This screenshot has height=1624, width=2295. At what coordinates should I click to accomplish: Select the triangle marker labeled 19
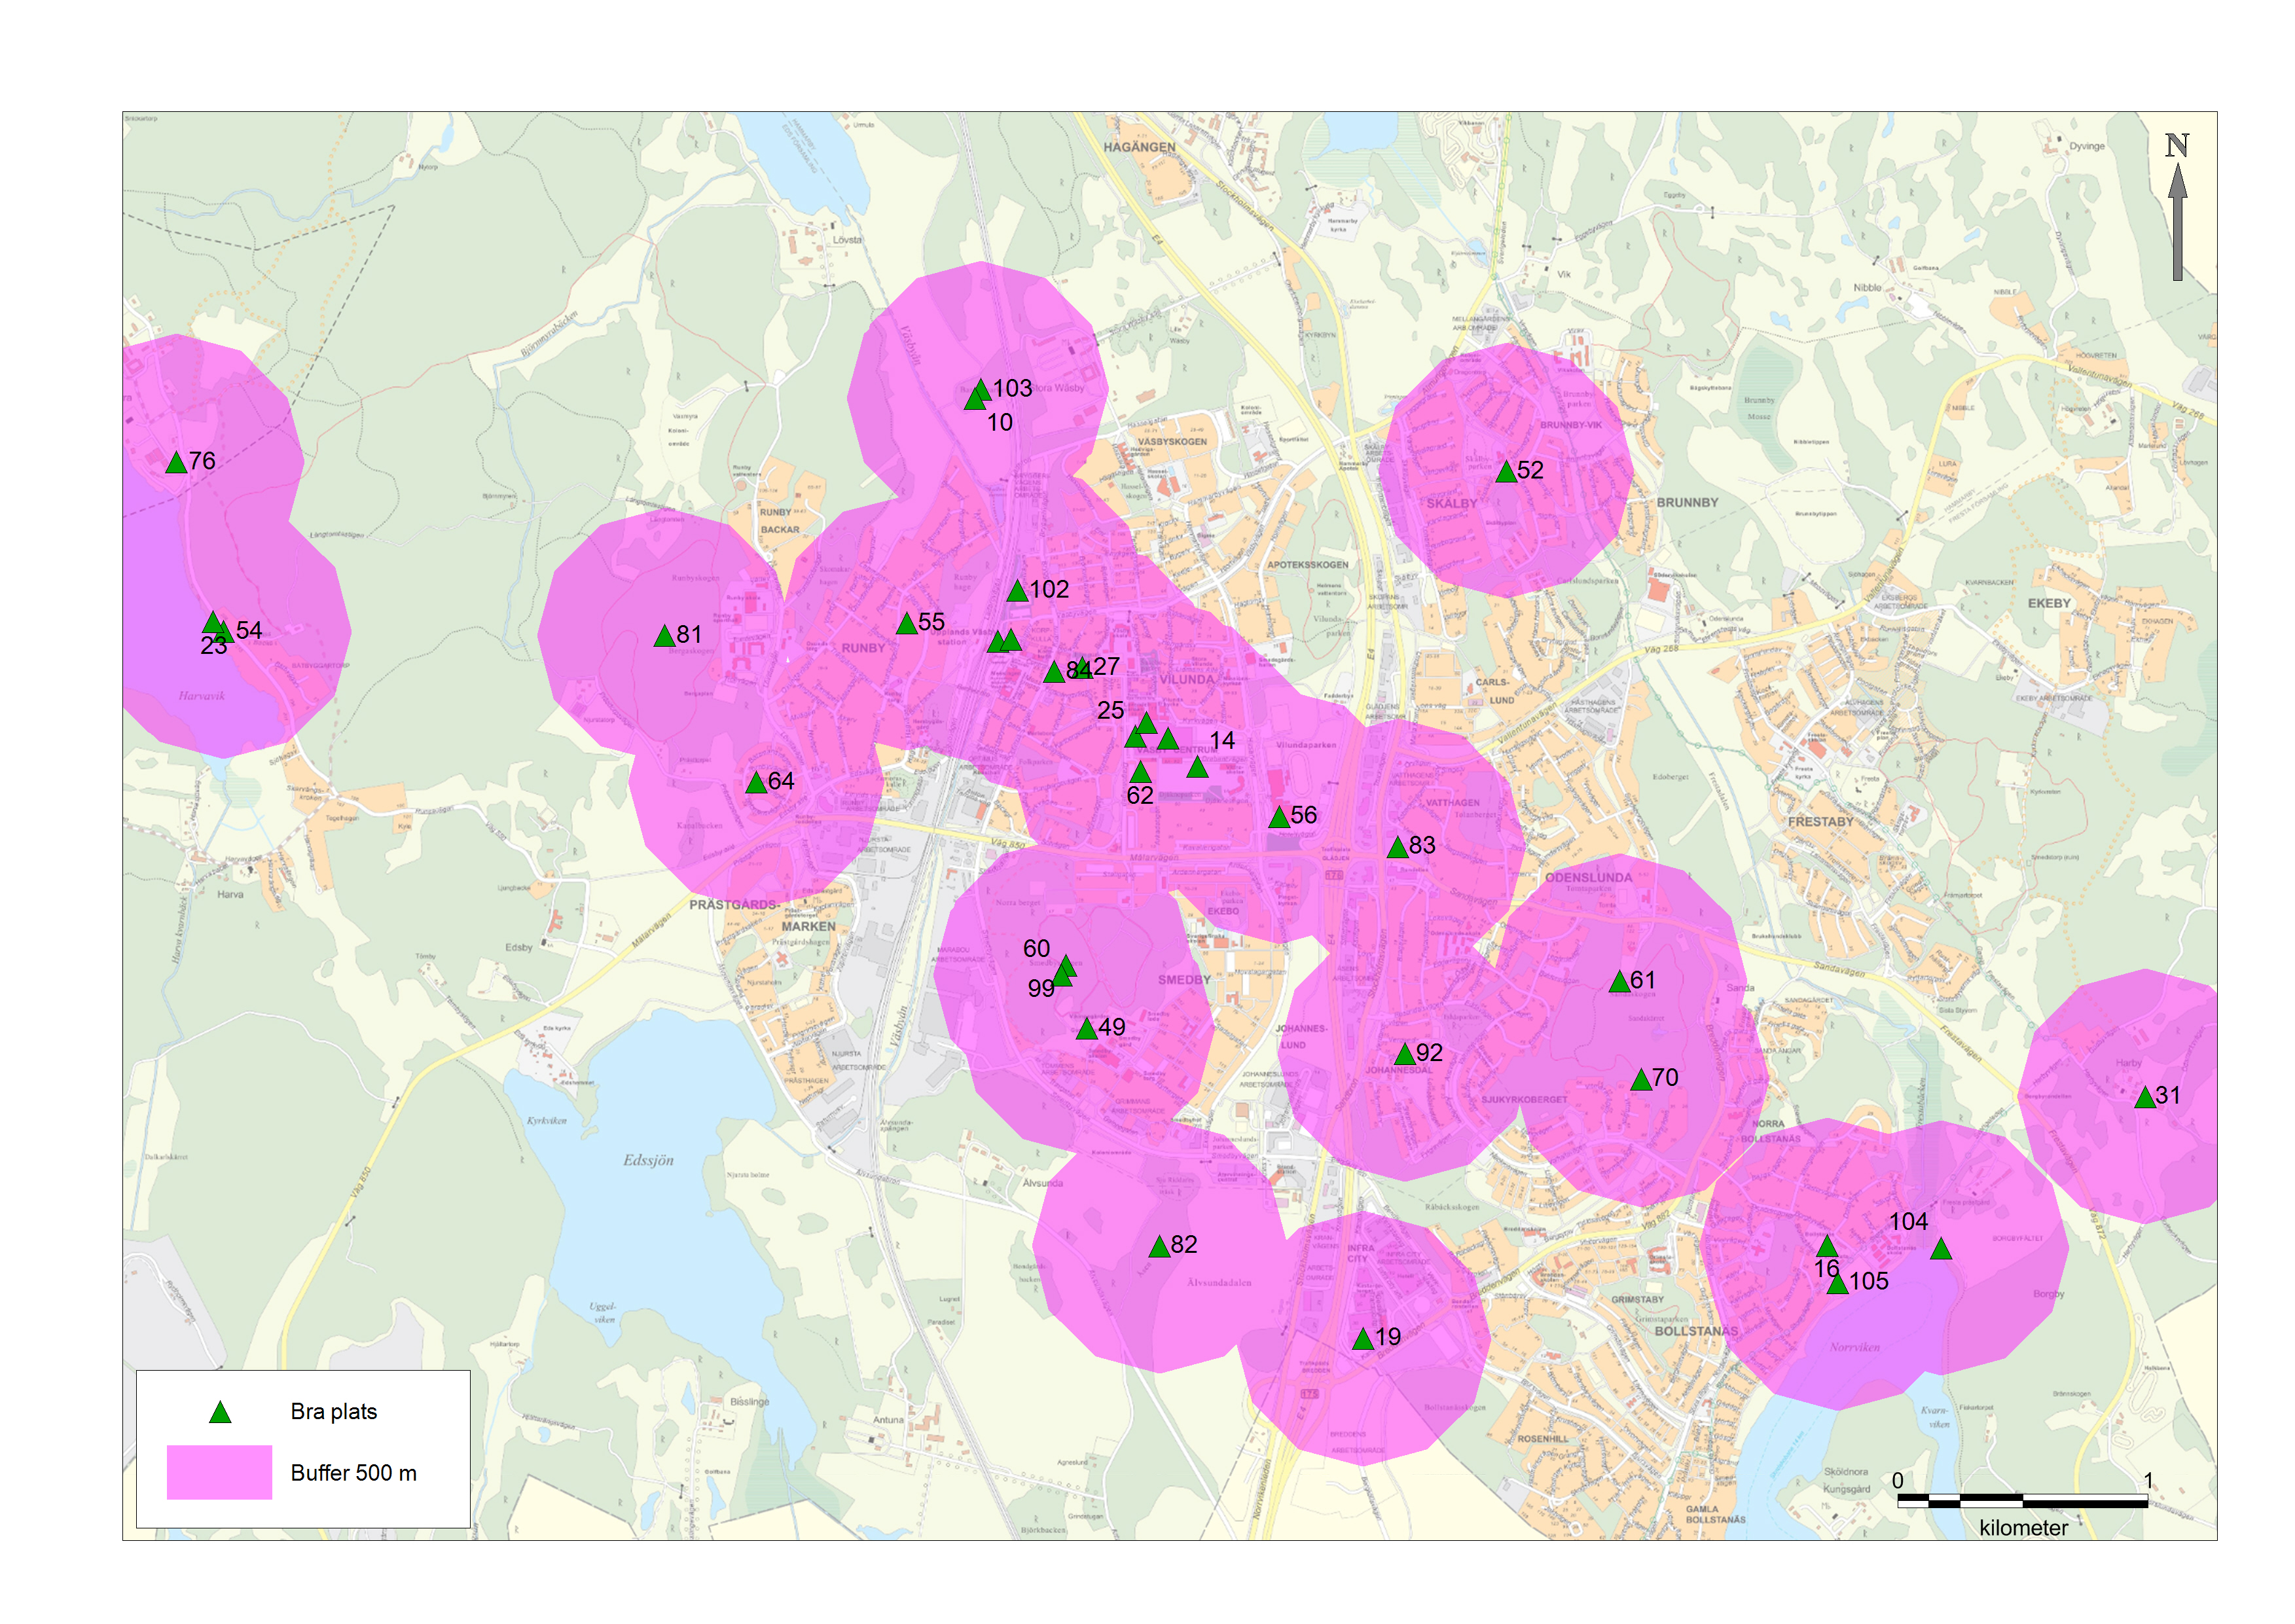click(x=1363, y=1339)
